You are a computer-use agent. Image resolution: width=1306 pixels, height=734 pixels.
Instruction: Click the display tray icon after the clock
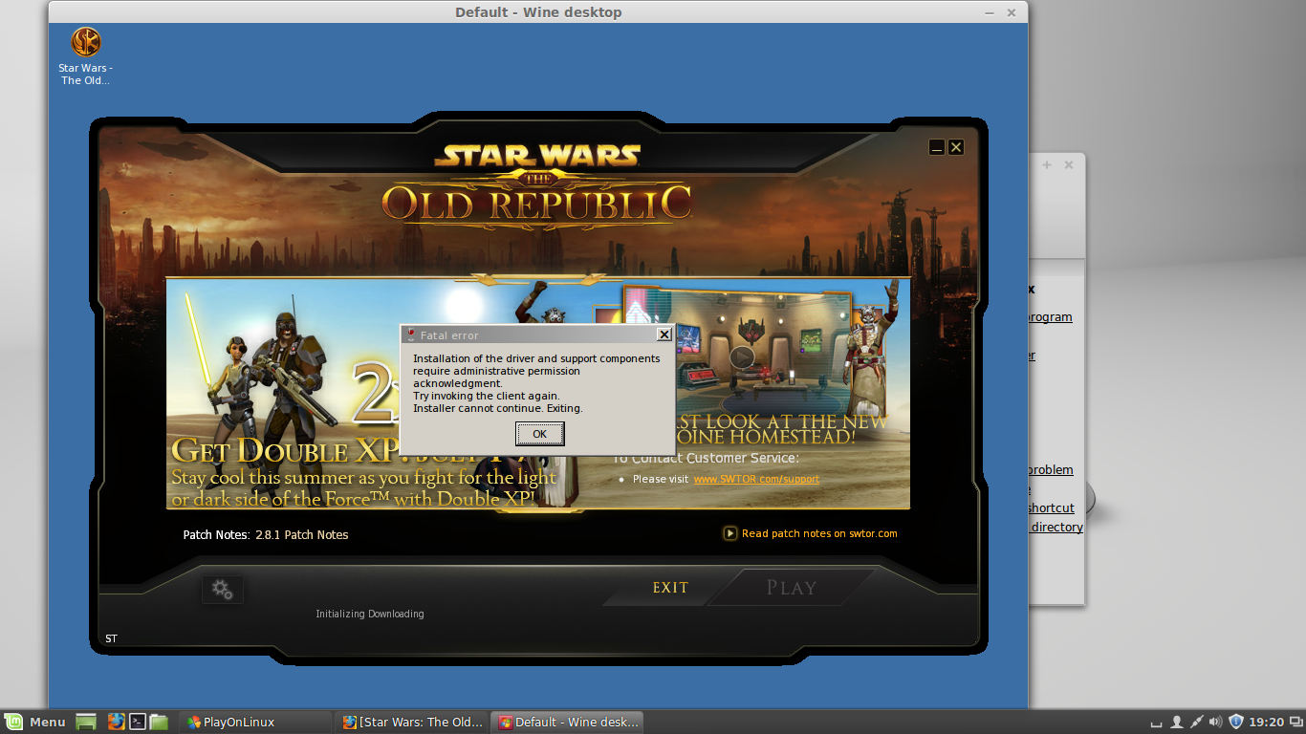[1295, 722]
